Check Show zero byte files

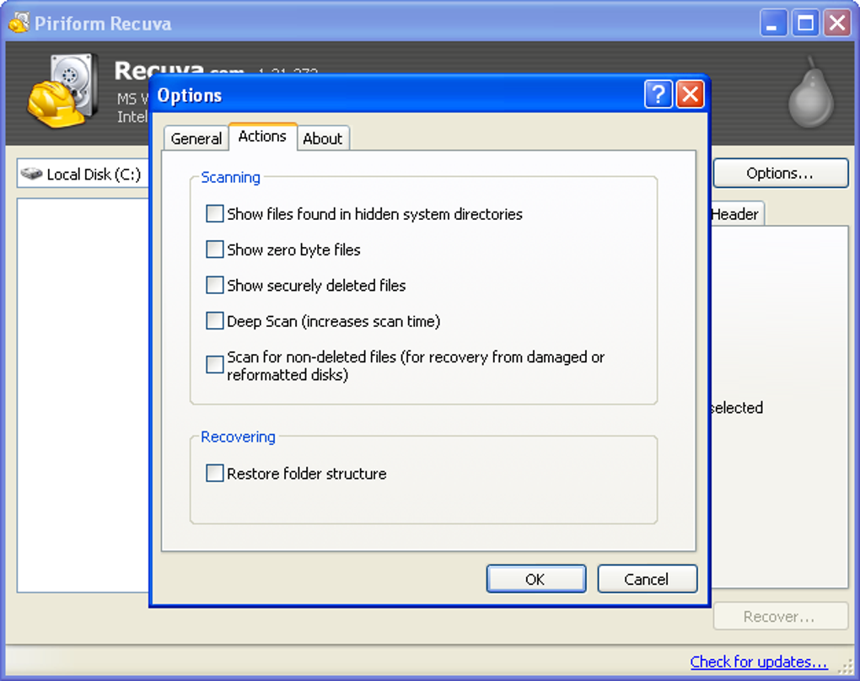[x=214, y=249]
